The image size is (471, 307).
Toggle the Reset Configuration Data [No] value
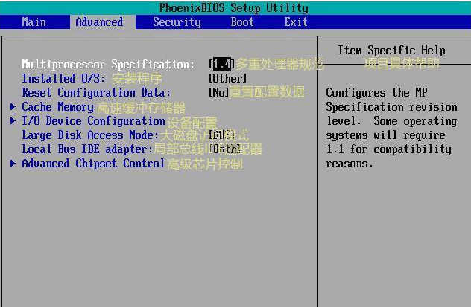coord(218,93)
